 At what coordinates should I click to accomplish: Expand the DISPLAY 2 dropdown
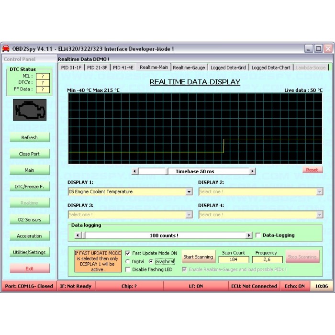(319, 192)
